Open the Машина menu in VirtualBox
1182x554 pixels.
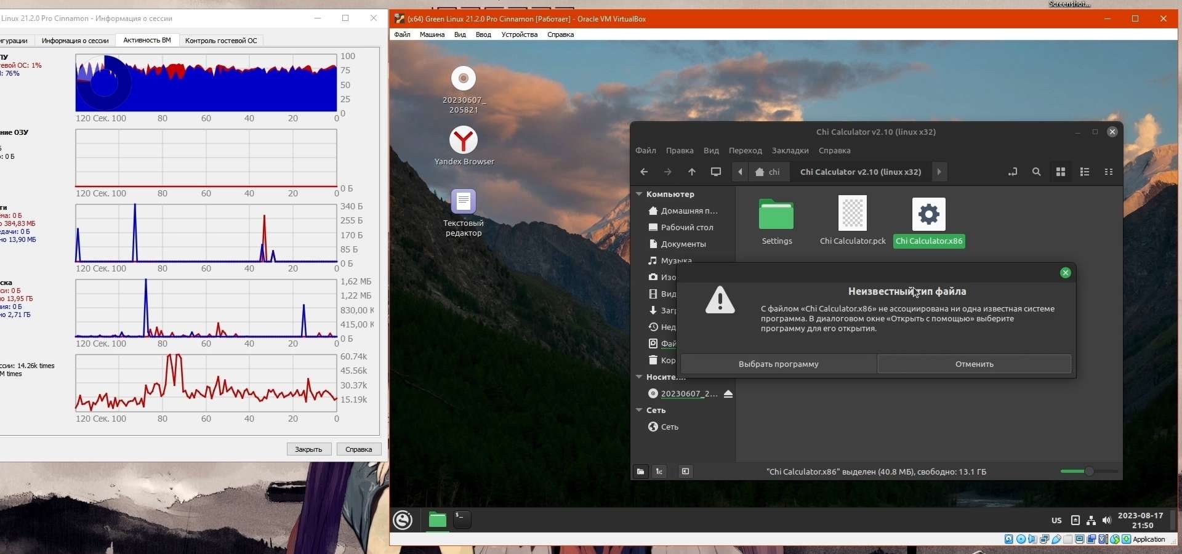(432, 35)
